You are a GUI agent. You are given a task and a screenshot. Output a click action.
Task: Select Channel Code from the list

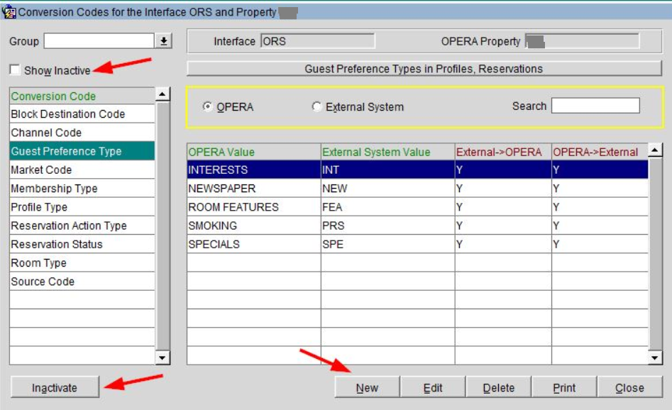point(46,133)
